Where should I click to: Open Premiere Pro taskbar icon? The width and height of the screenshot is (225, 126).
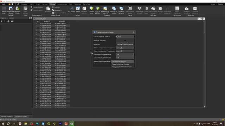pyautogui.click(x=60, y=124)
